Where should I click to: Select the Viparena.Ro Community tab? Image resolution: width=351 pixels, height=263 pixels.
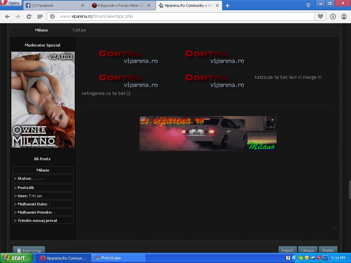point(189,5)
